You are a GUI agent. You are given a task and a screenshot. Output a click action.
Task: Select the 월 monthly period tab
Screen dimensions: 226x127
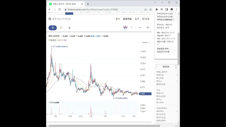coord(69,28)
